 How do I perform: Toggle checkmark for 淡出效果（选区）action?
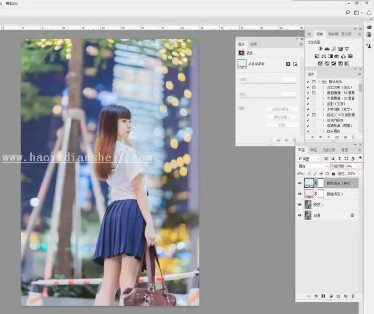(308, 88)
